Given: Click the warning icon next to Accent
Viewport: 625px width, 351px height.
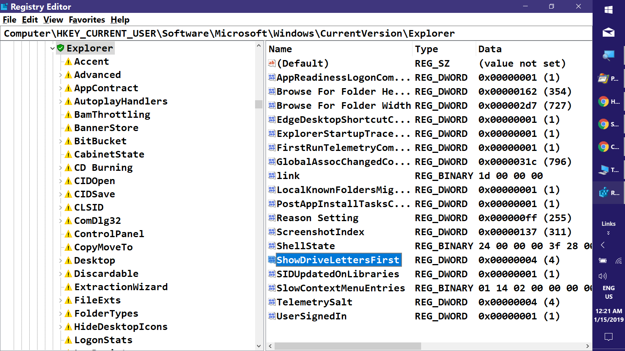Looking at the screenshot, I should [68, 62].
